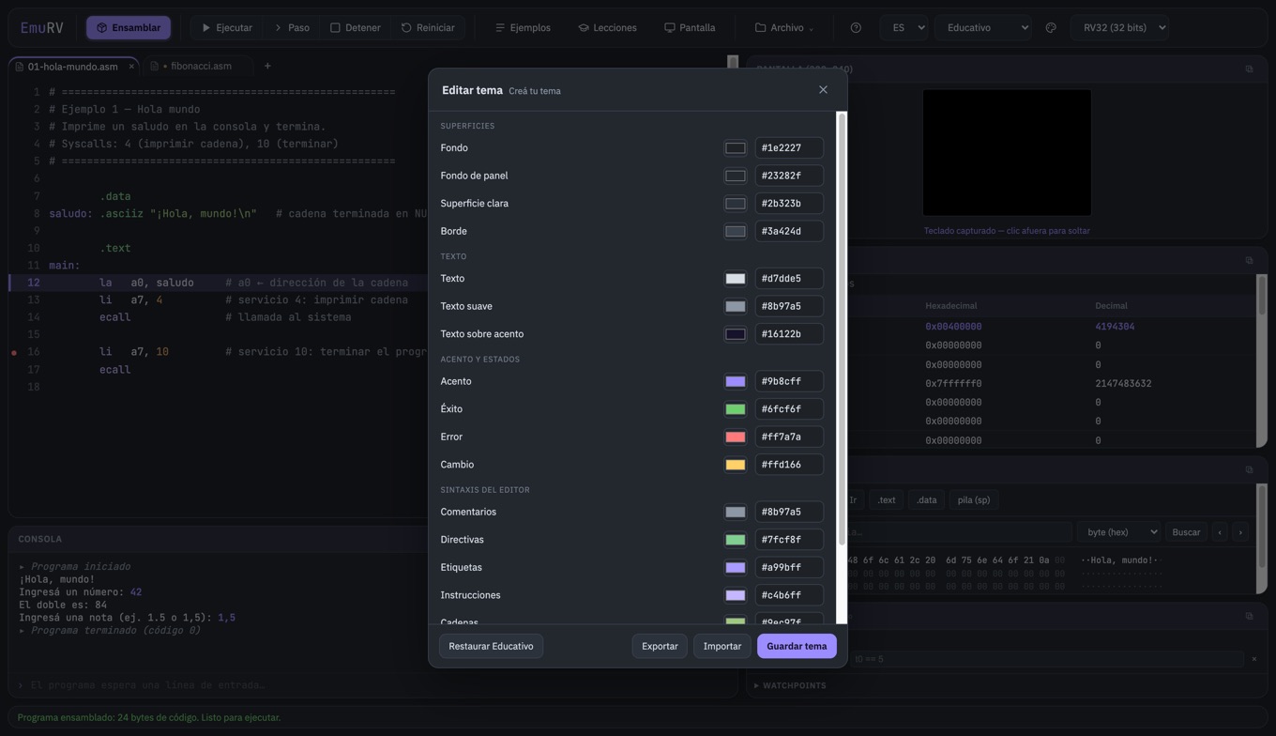Click the Buscar memory search button
1276x736 pixels.
[x=1186, y=532]
